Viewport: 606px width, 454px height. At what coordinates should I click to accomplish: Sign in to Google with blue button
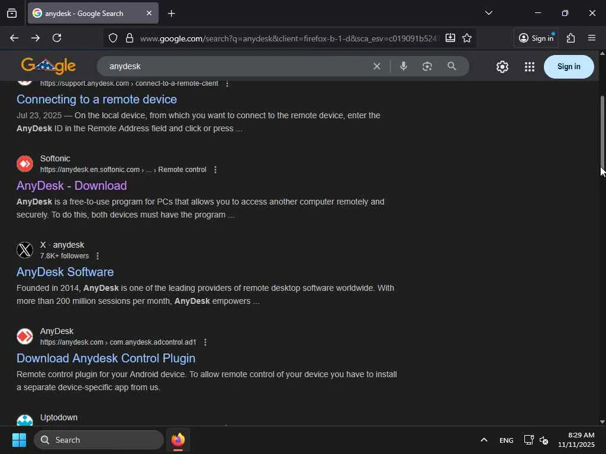(569, 66)
